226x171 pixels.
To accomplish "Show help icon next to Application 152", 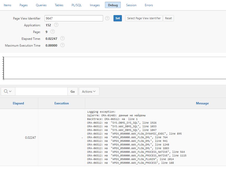I will 56,25.
